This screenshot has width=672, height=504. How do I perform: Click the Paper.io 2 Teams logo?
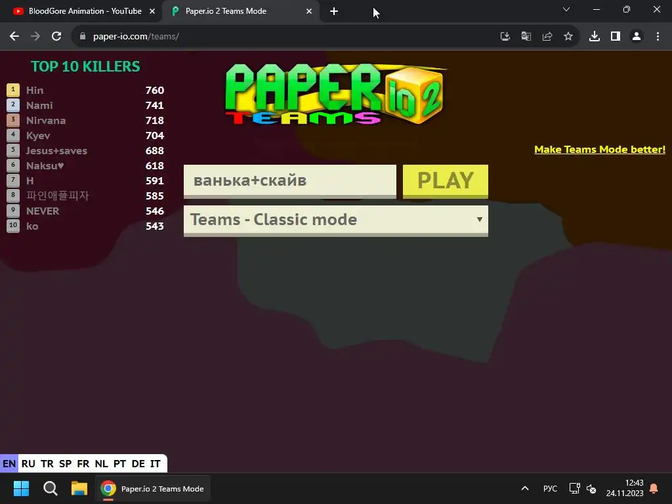click(x=335, y=94)
